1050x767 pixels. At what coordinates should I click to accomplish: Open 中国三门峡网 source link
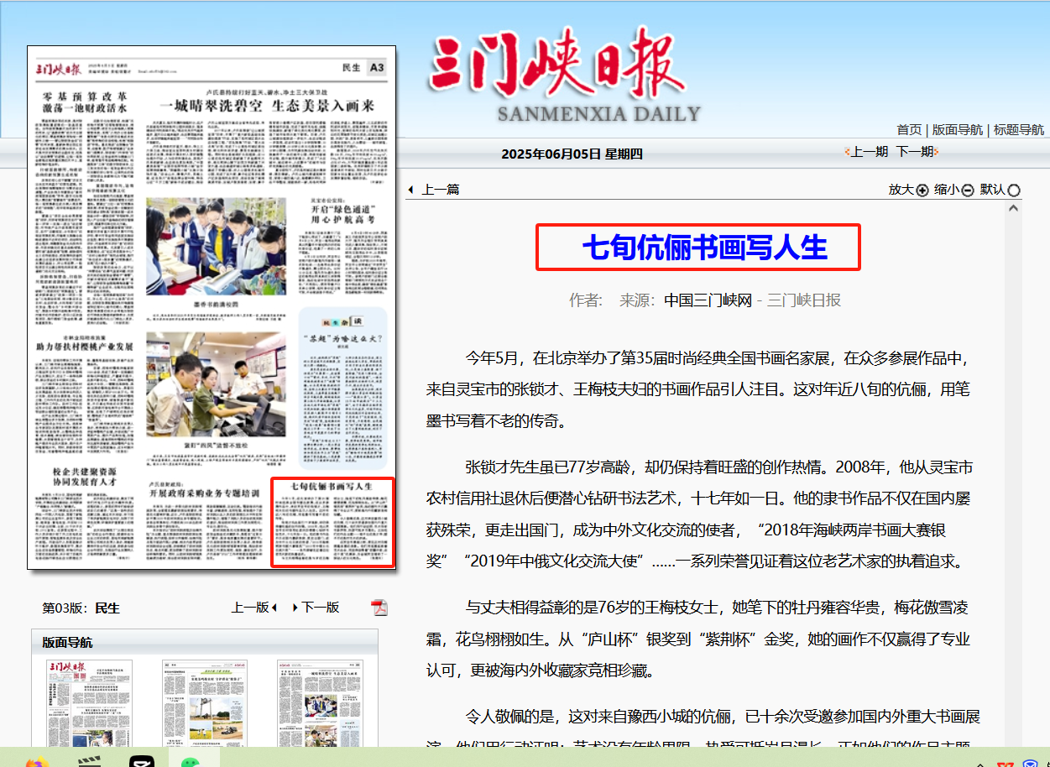[x=708, y=300]
